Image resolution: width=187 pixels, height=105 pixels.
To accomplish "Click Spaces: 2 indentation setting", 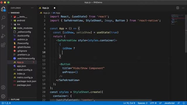I will point(143,103).
